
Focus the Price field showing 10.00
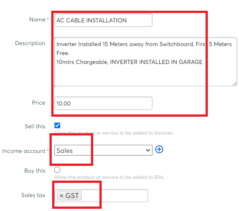coord(103,103)
